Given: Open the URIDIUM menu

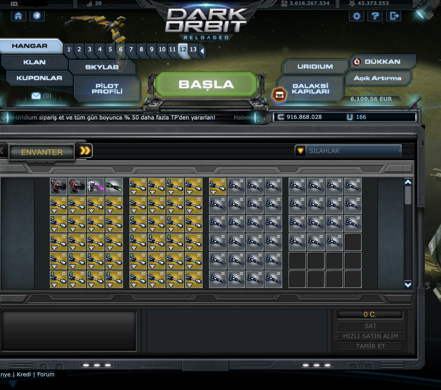Looking at the screenshot, I should [315, 67].
